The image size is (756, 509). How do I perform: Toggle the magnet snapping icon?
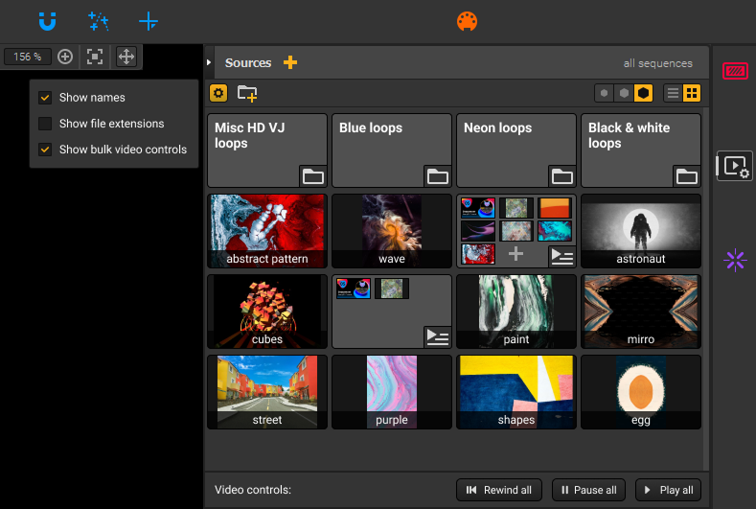pyautogui.click(x=47, y=20)
